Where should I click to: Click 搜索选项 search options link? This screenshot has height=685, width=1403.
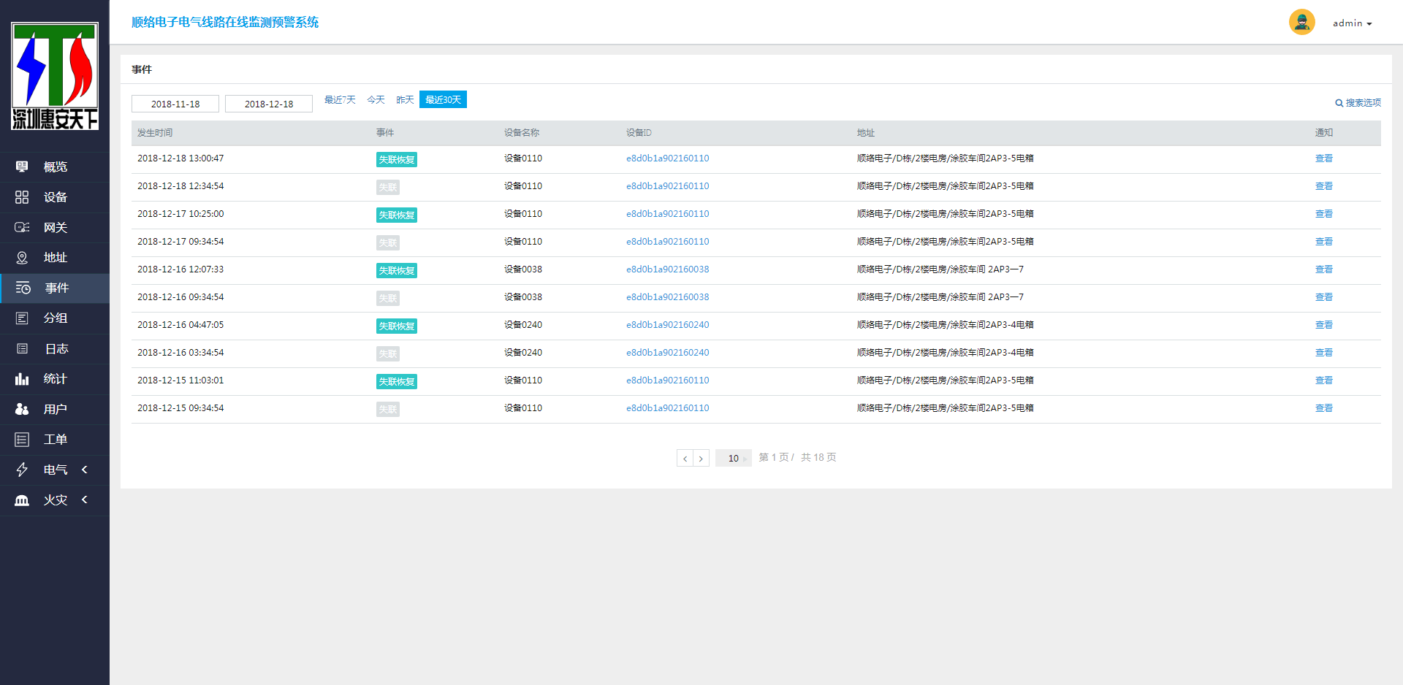pyautogui.click(x=1358, y=103)
